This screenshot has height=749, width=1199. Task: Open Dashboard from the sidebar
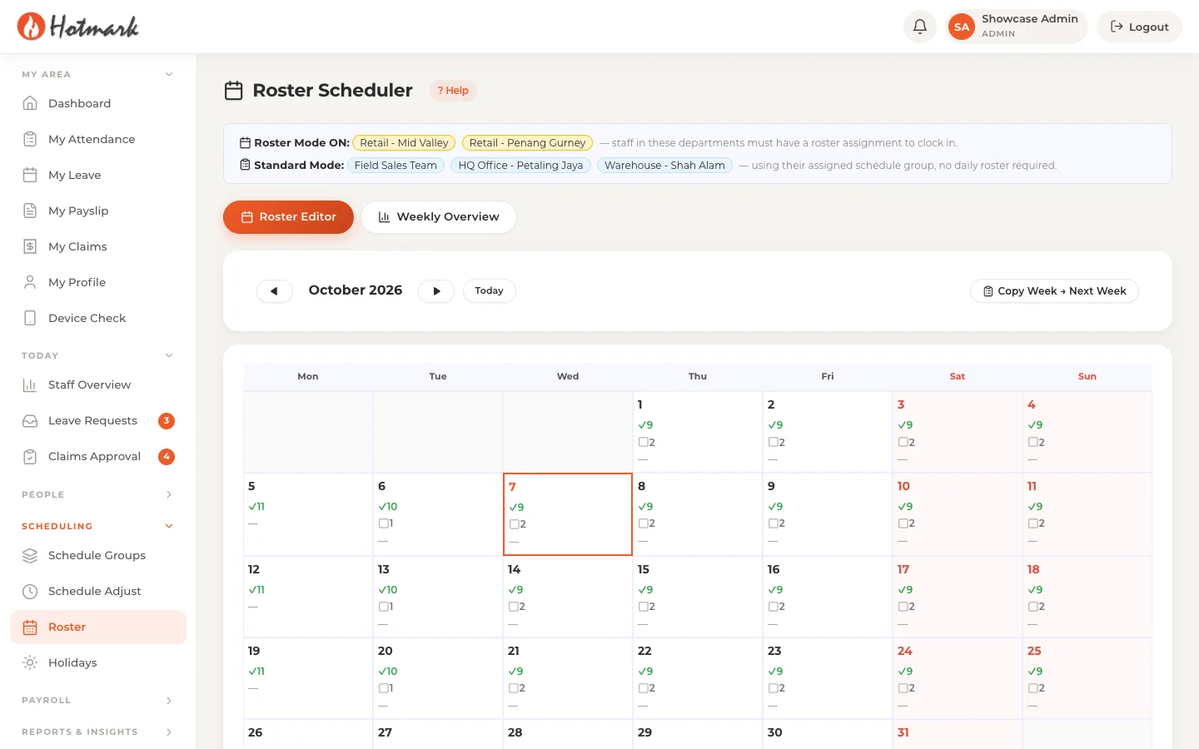click(x=98, y=103)
